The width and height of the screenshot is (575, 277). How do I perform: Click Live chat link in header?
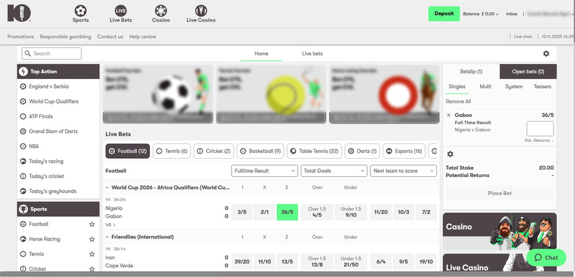pyautogui.click(x=523, y=36)
